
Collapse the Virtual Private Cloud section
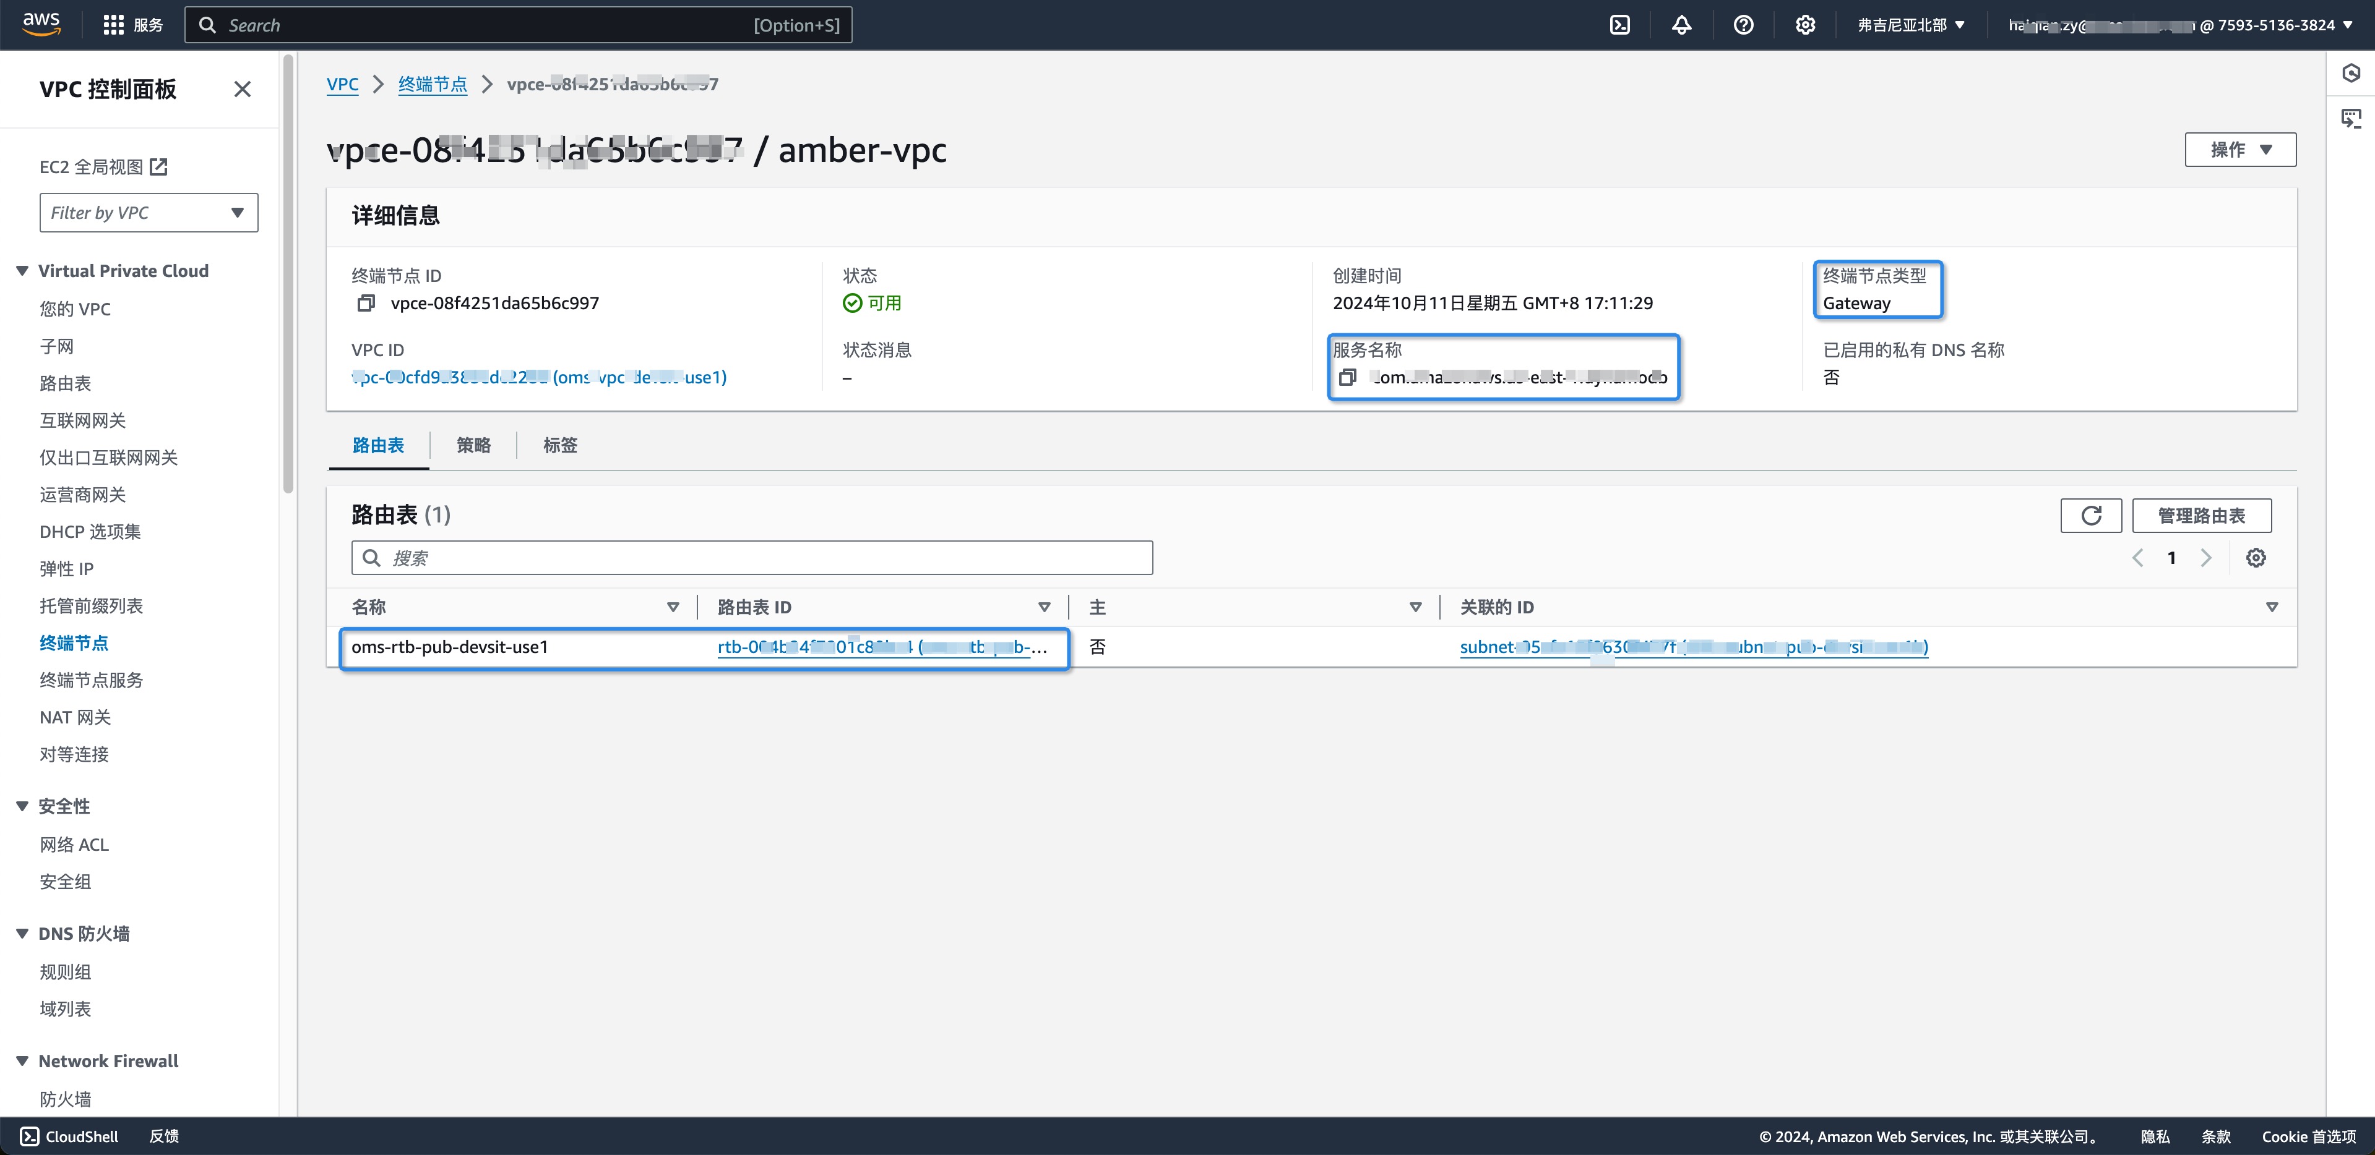22,271
